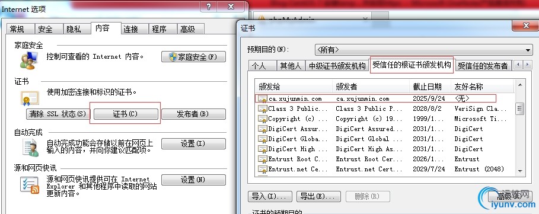Viewport: 539px width, 214px height.
Task: Click the 家庭安全(F) button
Action: pos(193,57)
